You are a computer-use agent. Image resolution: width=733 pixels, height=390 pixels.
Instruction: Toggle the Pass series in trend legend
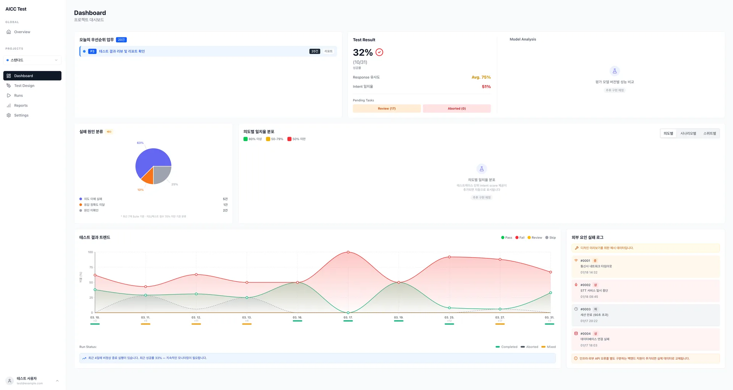(507, 238)
